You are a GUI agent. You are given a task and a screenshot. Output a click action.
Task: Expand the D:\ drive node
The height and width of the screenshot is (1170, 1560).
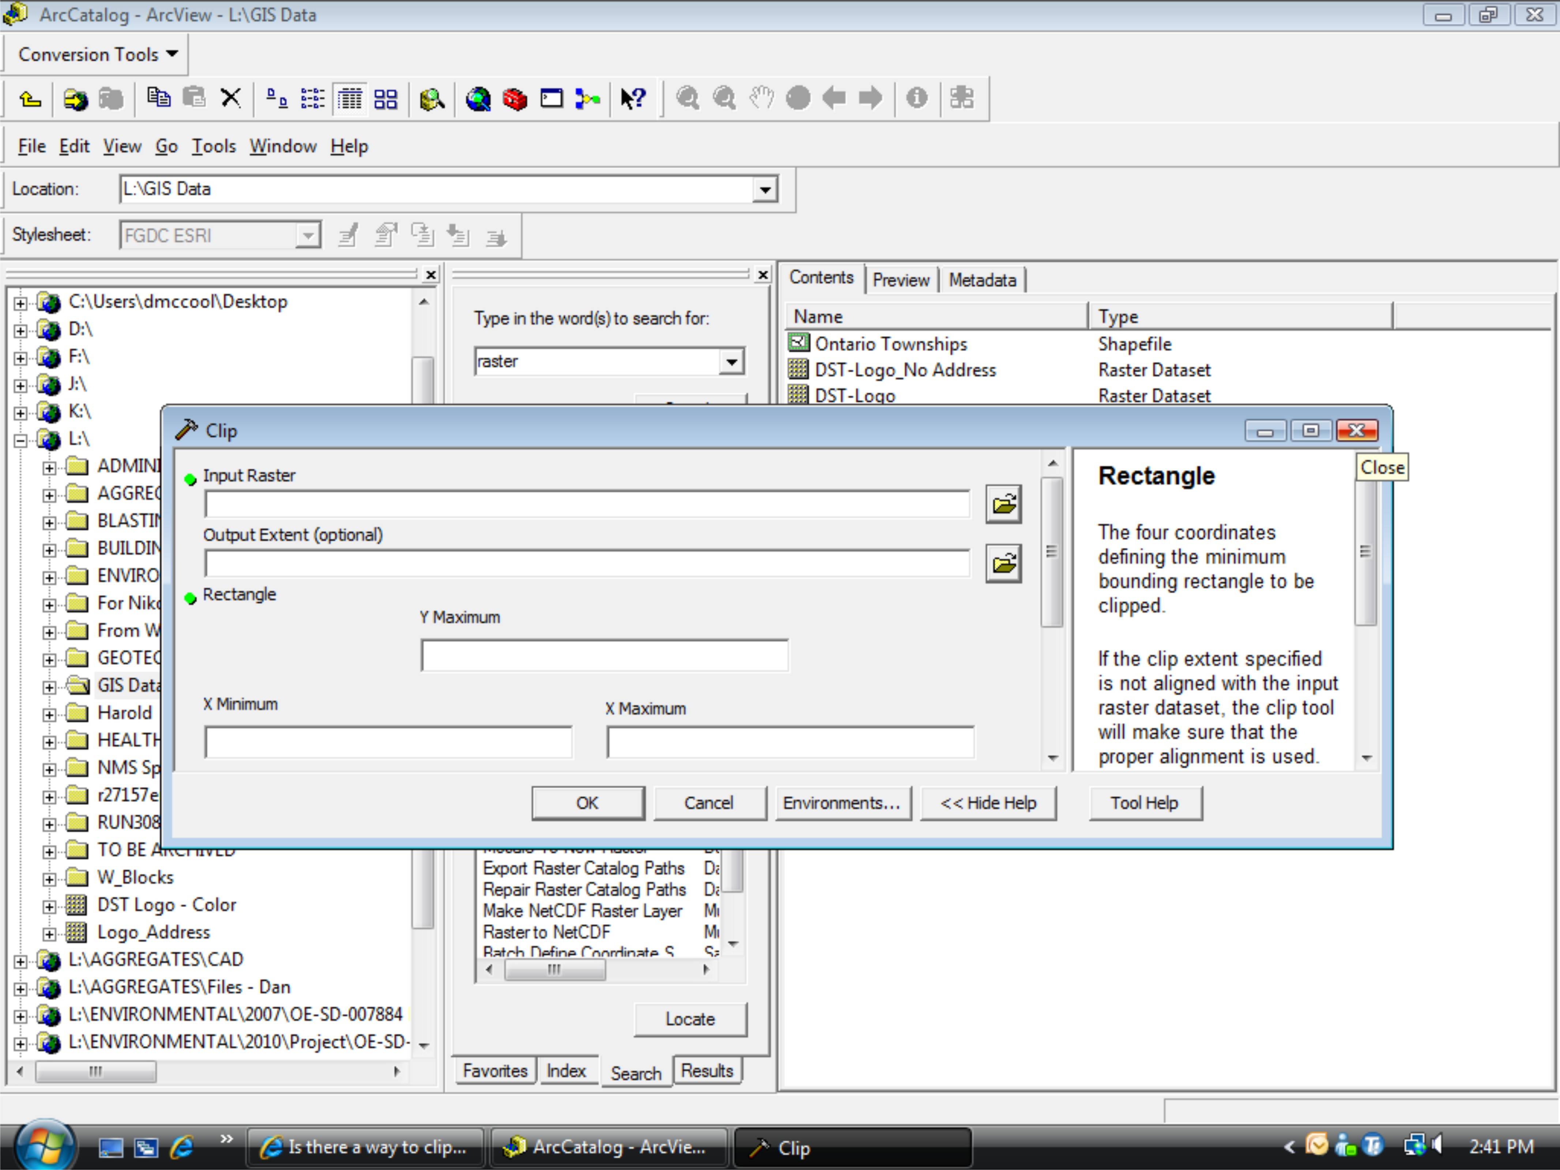pyautogui.click(x=20, y=331)
